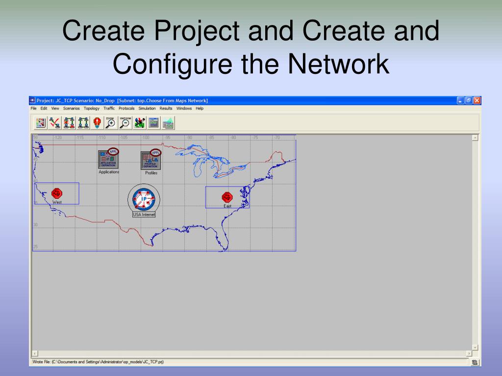The image size is (502, 376).
Task: Click the horizontal scrollbar left arrow
Action: (x=35, y=353)
